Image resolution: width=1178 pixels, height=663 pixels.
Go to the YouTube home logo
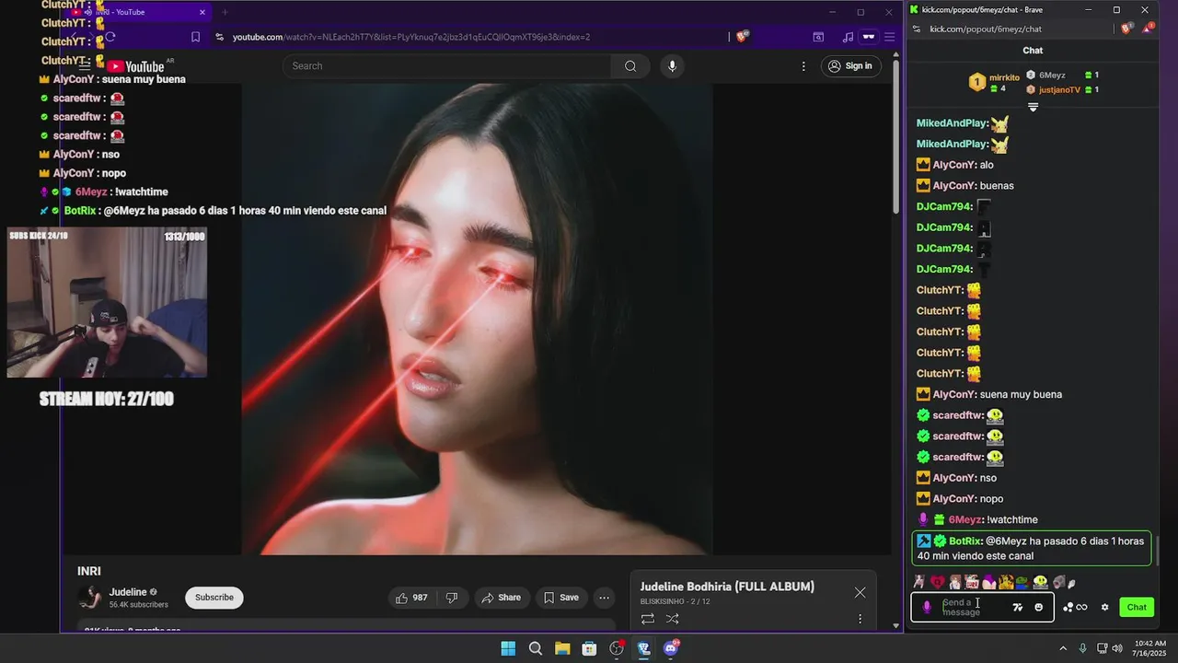[x=137, y=66]
